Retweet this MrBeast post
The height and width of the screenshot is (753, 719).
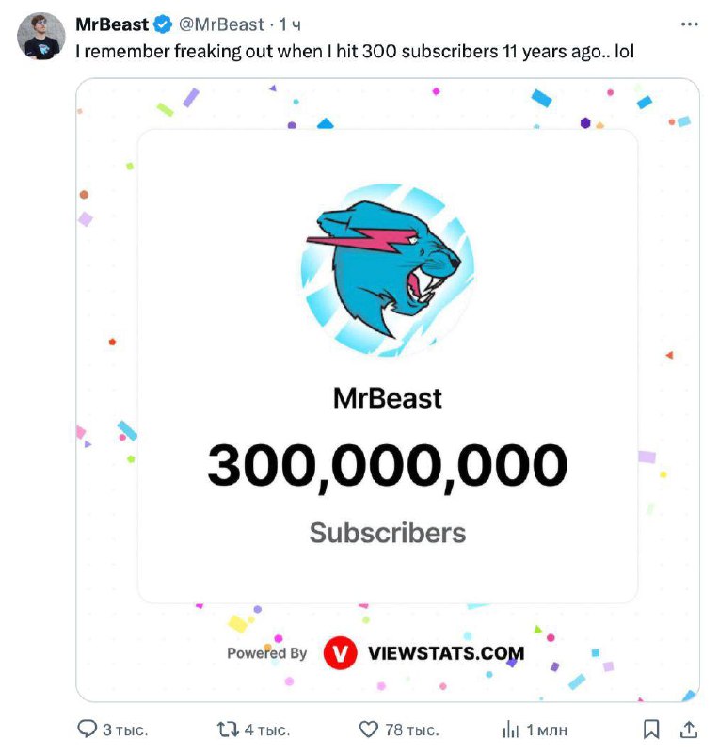point(227,729)
